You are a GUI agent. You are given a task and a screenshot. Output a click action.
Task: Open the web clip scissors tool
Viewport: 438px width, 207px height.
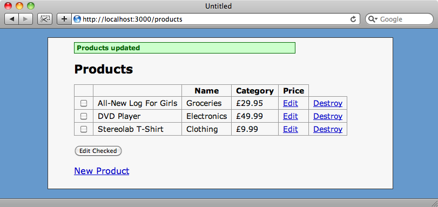[x=45, y=19]
